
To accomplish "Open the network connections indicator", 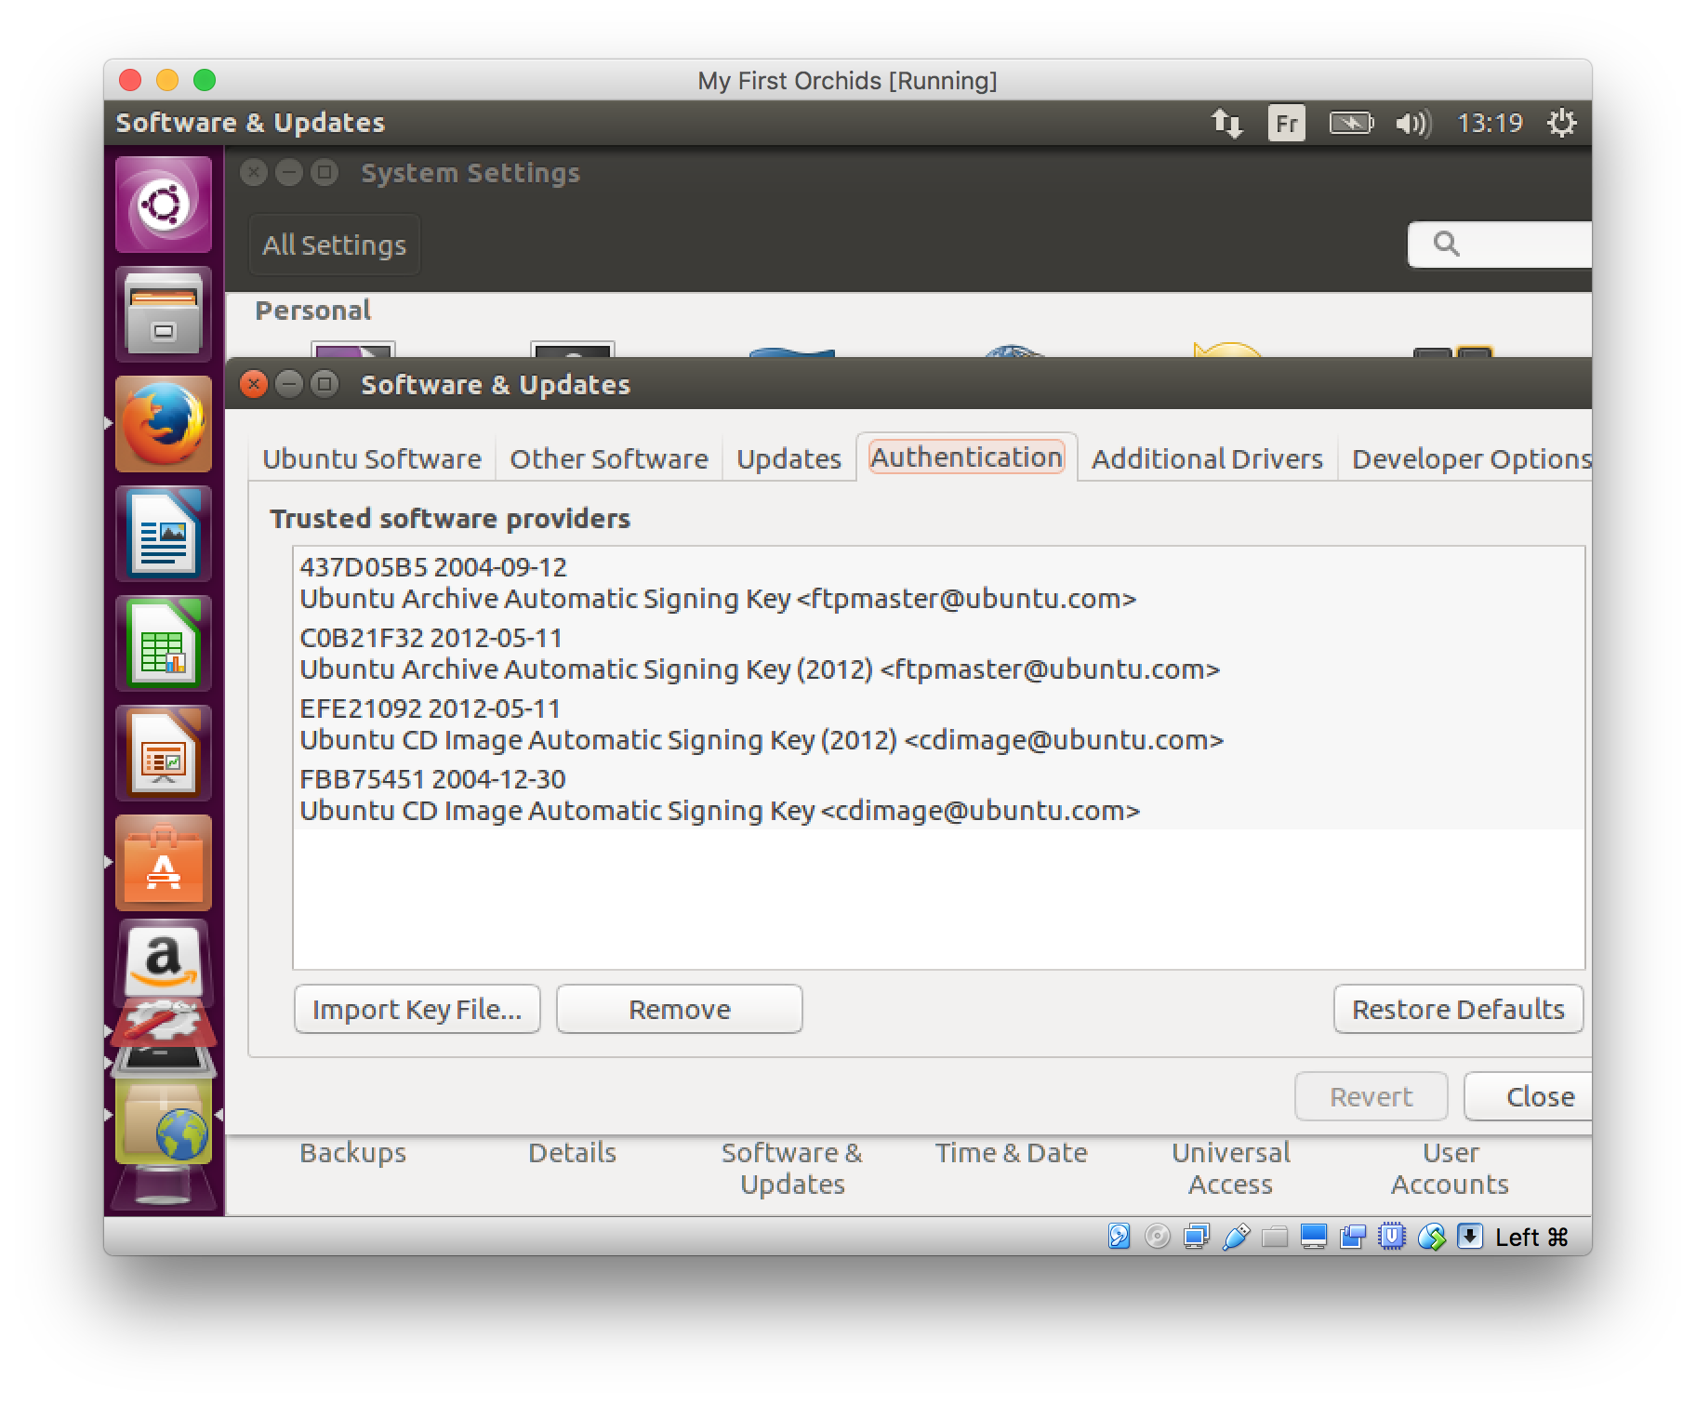I will pos(1226,123).
